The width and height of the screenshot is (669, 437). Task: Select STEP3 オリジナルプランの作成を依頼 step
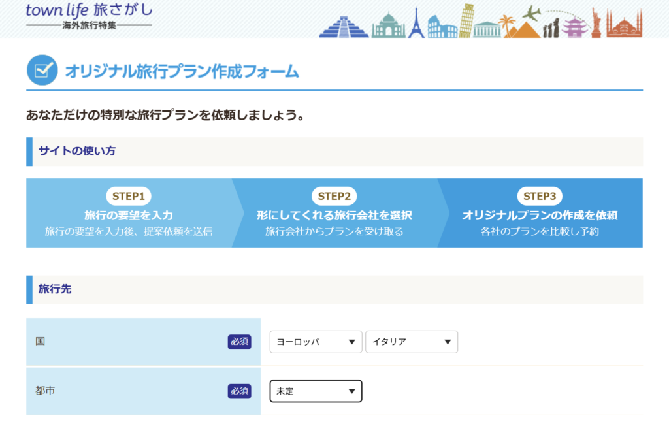point(540,214)
